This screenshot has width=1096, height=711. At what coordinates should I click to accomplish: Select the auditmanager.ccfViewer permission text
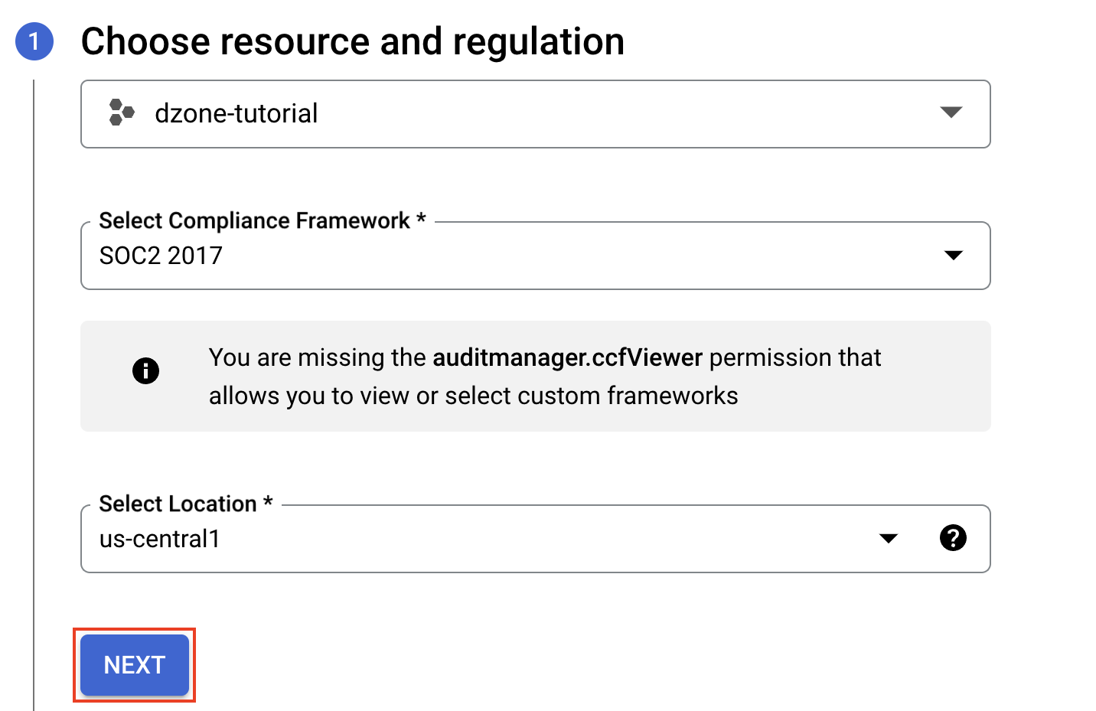(569, 357)
